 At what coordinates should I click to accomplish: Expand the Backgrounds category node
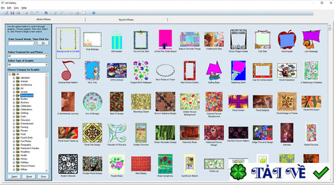click(x=14, y=95)
